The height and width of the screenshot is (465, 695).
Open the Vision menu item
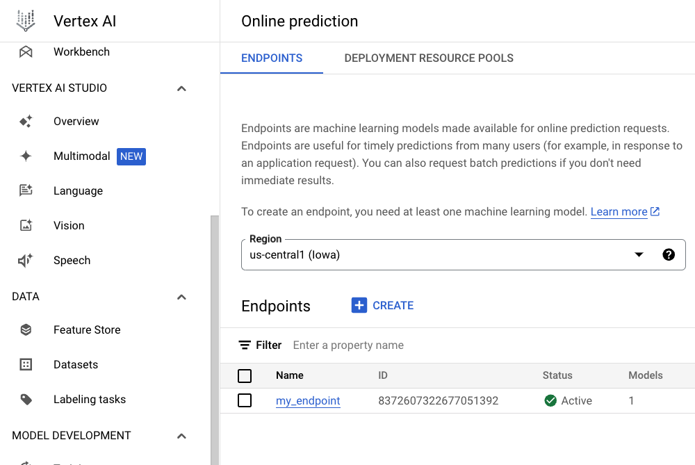[x=69, y=225]
